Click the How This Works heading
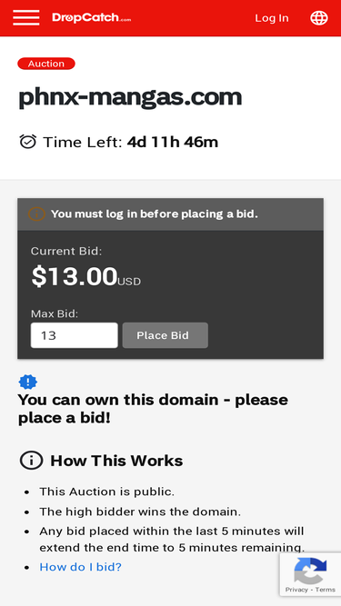 pyautogui.click(x=116, y=461)
